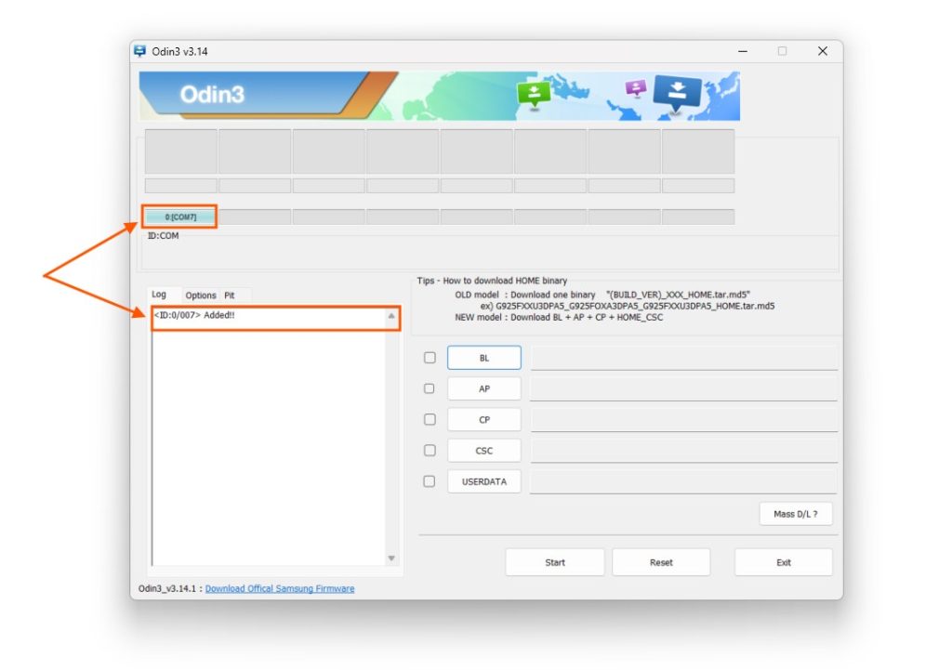Click the Mass D/L ? button

tap(796, 514)
